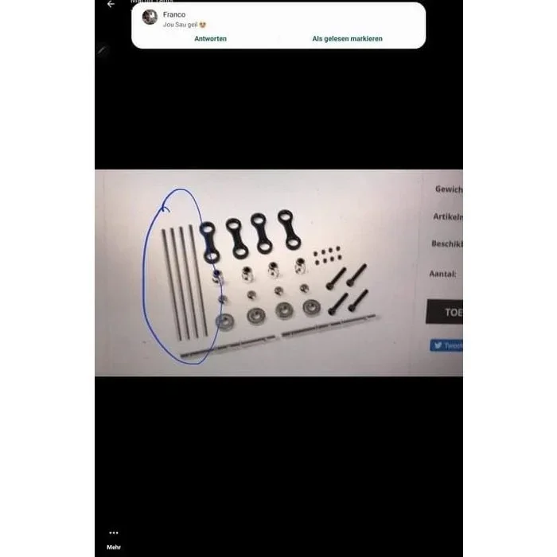
Task: Open the three-dot Mehr icon
Action: click(114, 532)
